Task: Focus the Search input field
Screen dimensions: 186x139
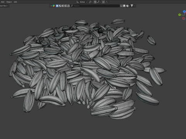Action: pos(95,6)
